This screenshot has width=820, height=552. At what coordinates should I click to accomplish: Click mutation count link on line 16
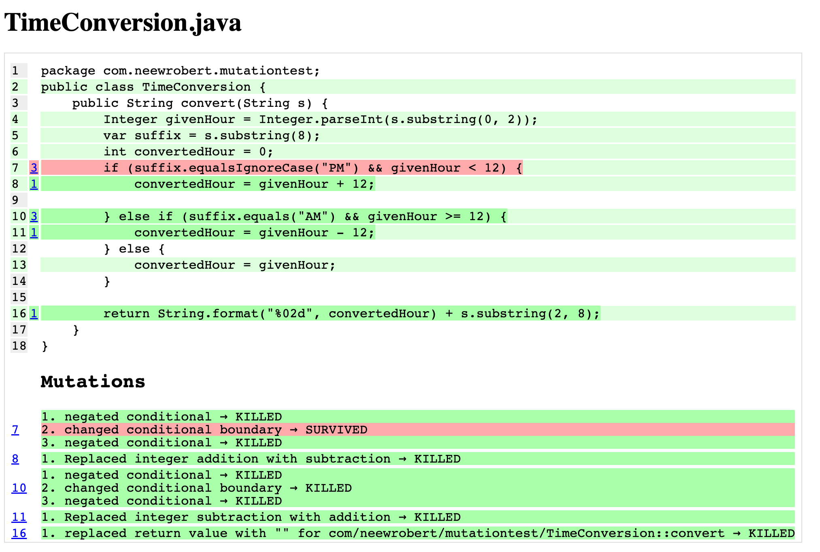pos(34,313)
